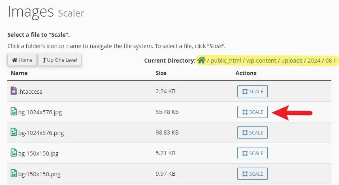Scale the bg-150x150.png image

[x=252, y=174]
